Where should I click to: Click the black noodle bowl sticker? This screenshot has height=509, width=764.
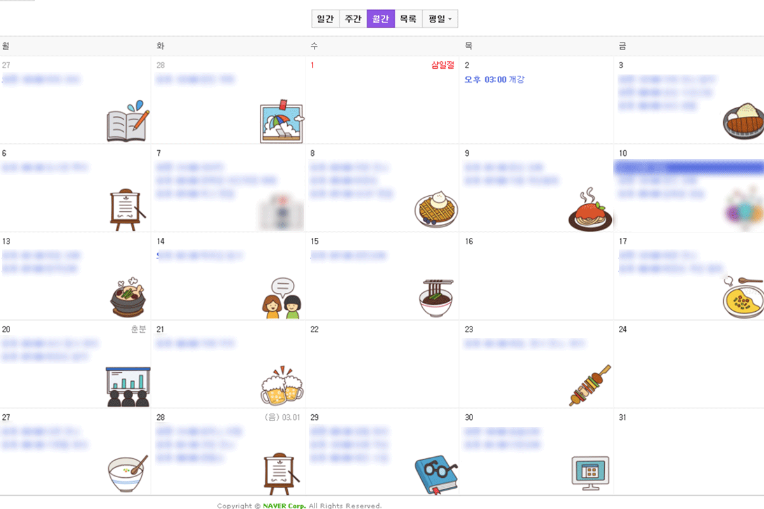437,298
